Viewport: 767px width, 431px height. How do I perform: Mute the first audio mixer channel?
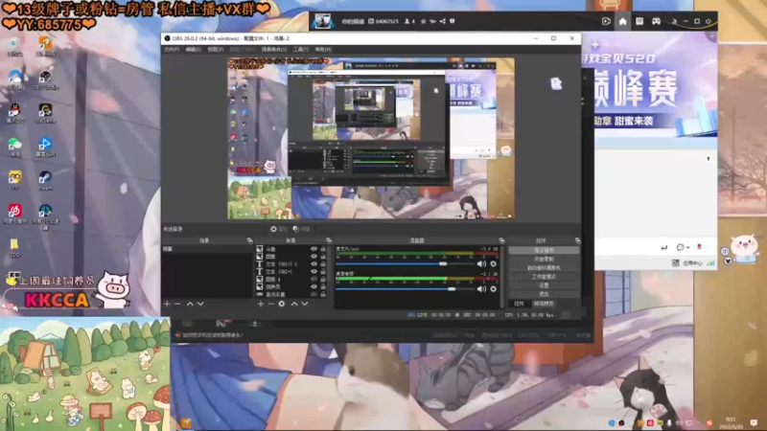tap(481, 264)
